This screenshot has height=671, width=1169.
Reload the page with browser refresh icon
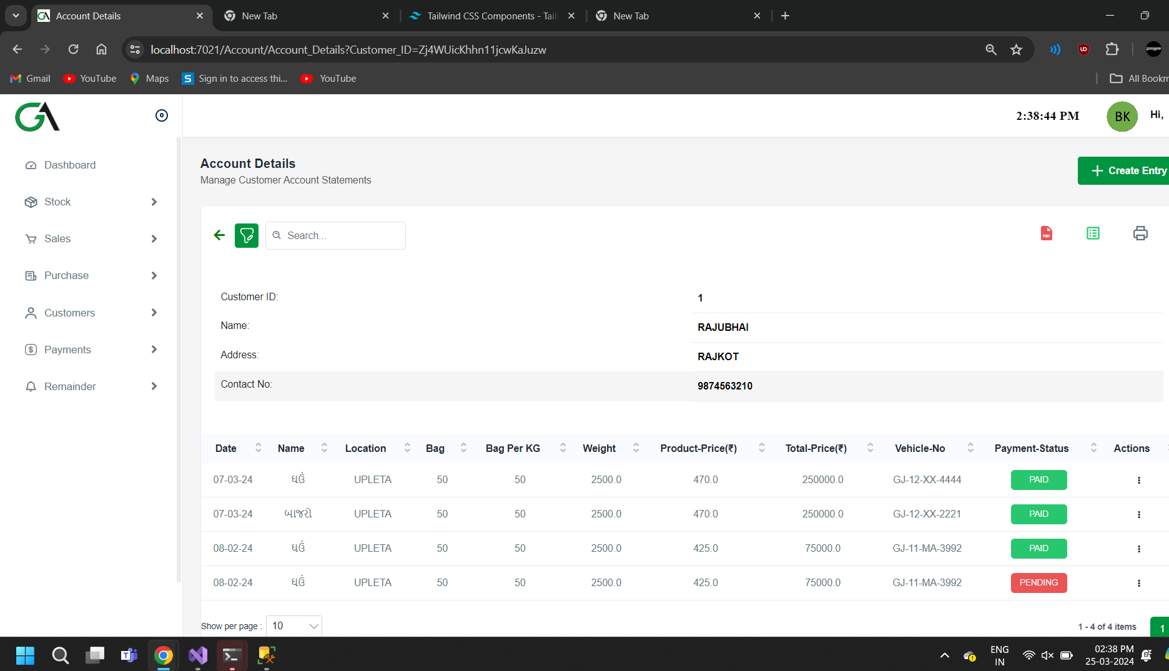pos(73,49)
